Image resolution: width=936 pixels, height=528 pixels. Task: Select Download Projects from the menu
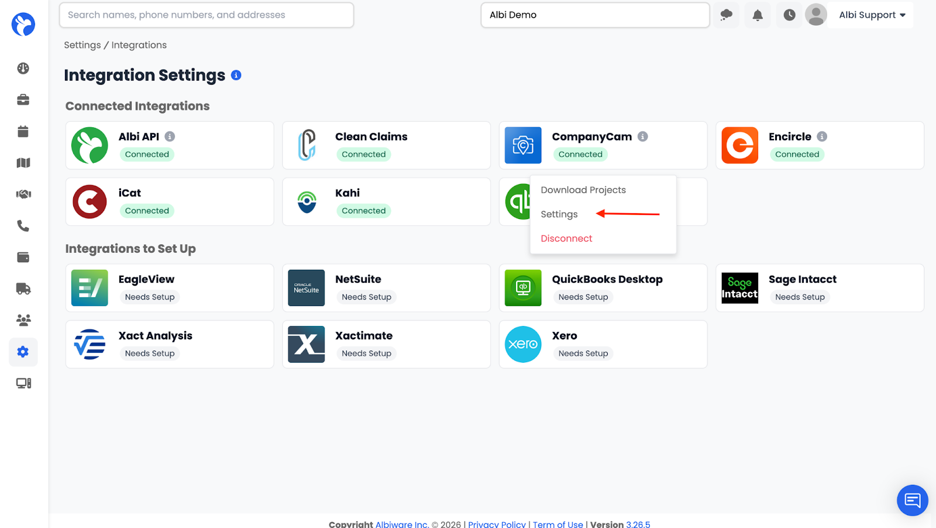point(583,190)
